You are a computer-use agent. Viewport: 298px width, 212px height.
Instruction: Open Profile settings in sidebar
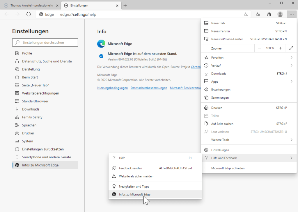45,53
